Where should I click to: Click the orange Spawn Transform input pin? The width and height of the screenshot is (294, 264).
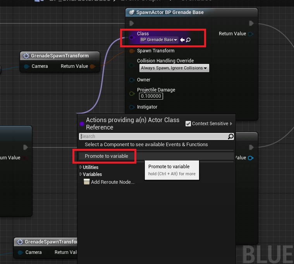(x=132, y=51)
